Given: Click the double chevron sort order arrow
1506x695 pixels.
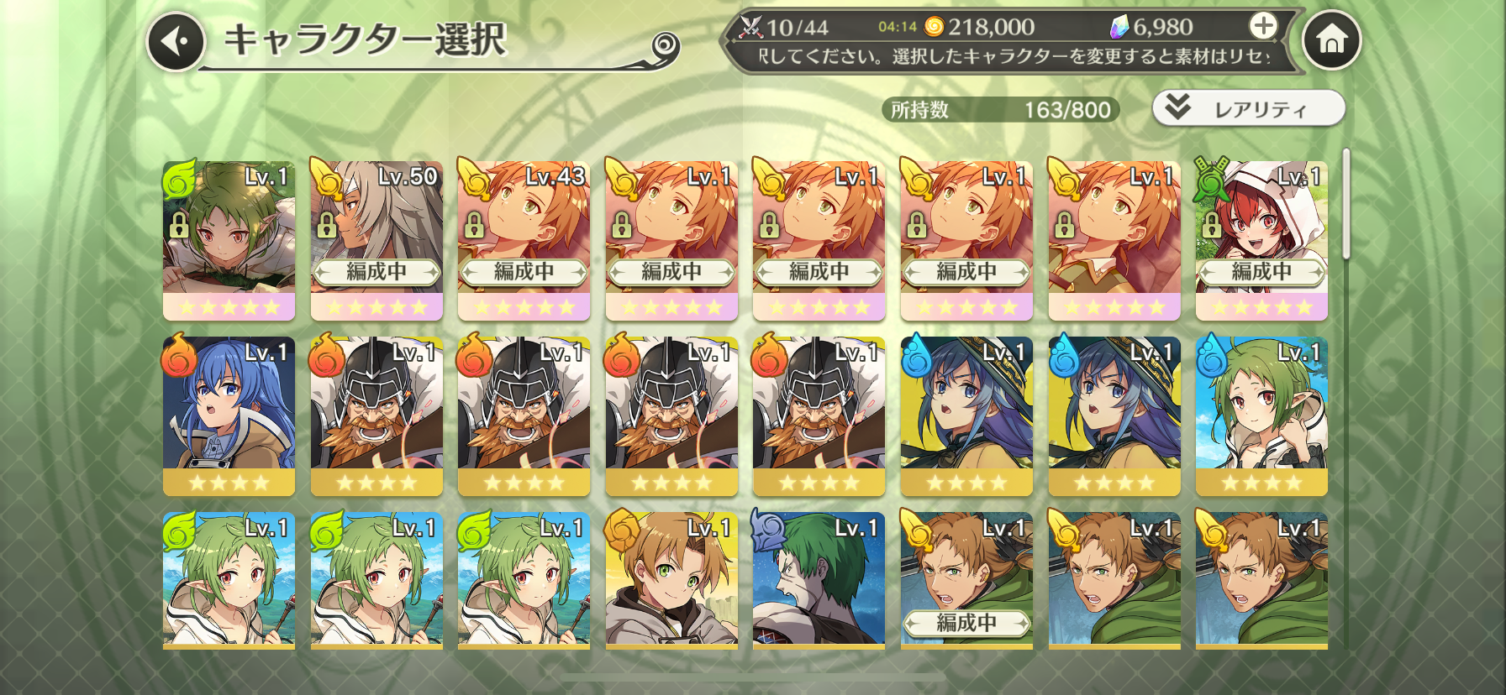Looking at the screenshot, I should (x=1177, y=107).
